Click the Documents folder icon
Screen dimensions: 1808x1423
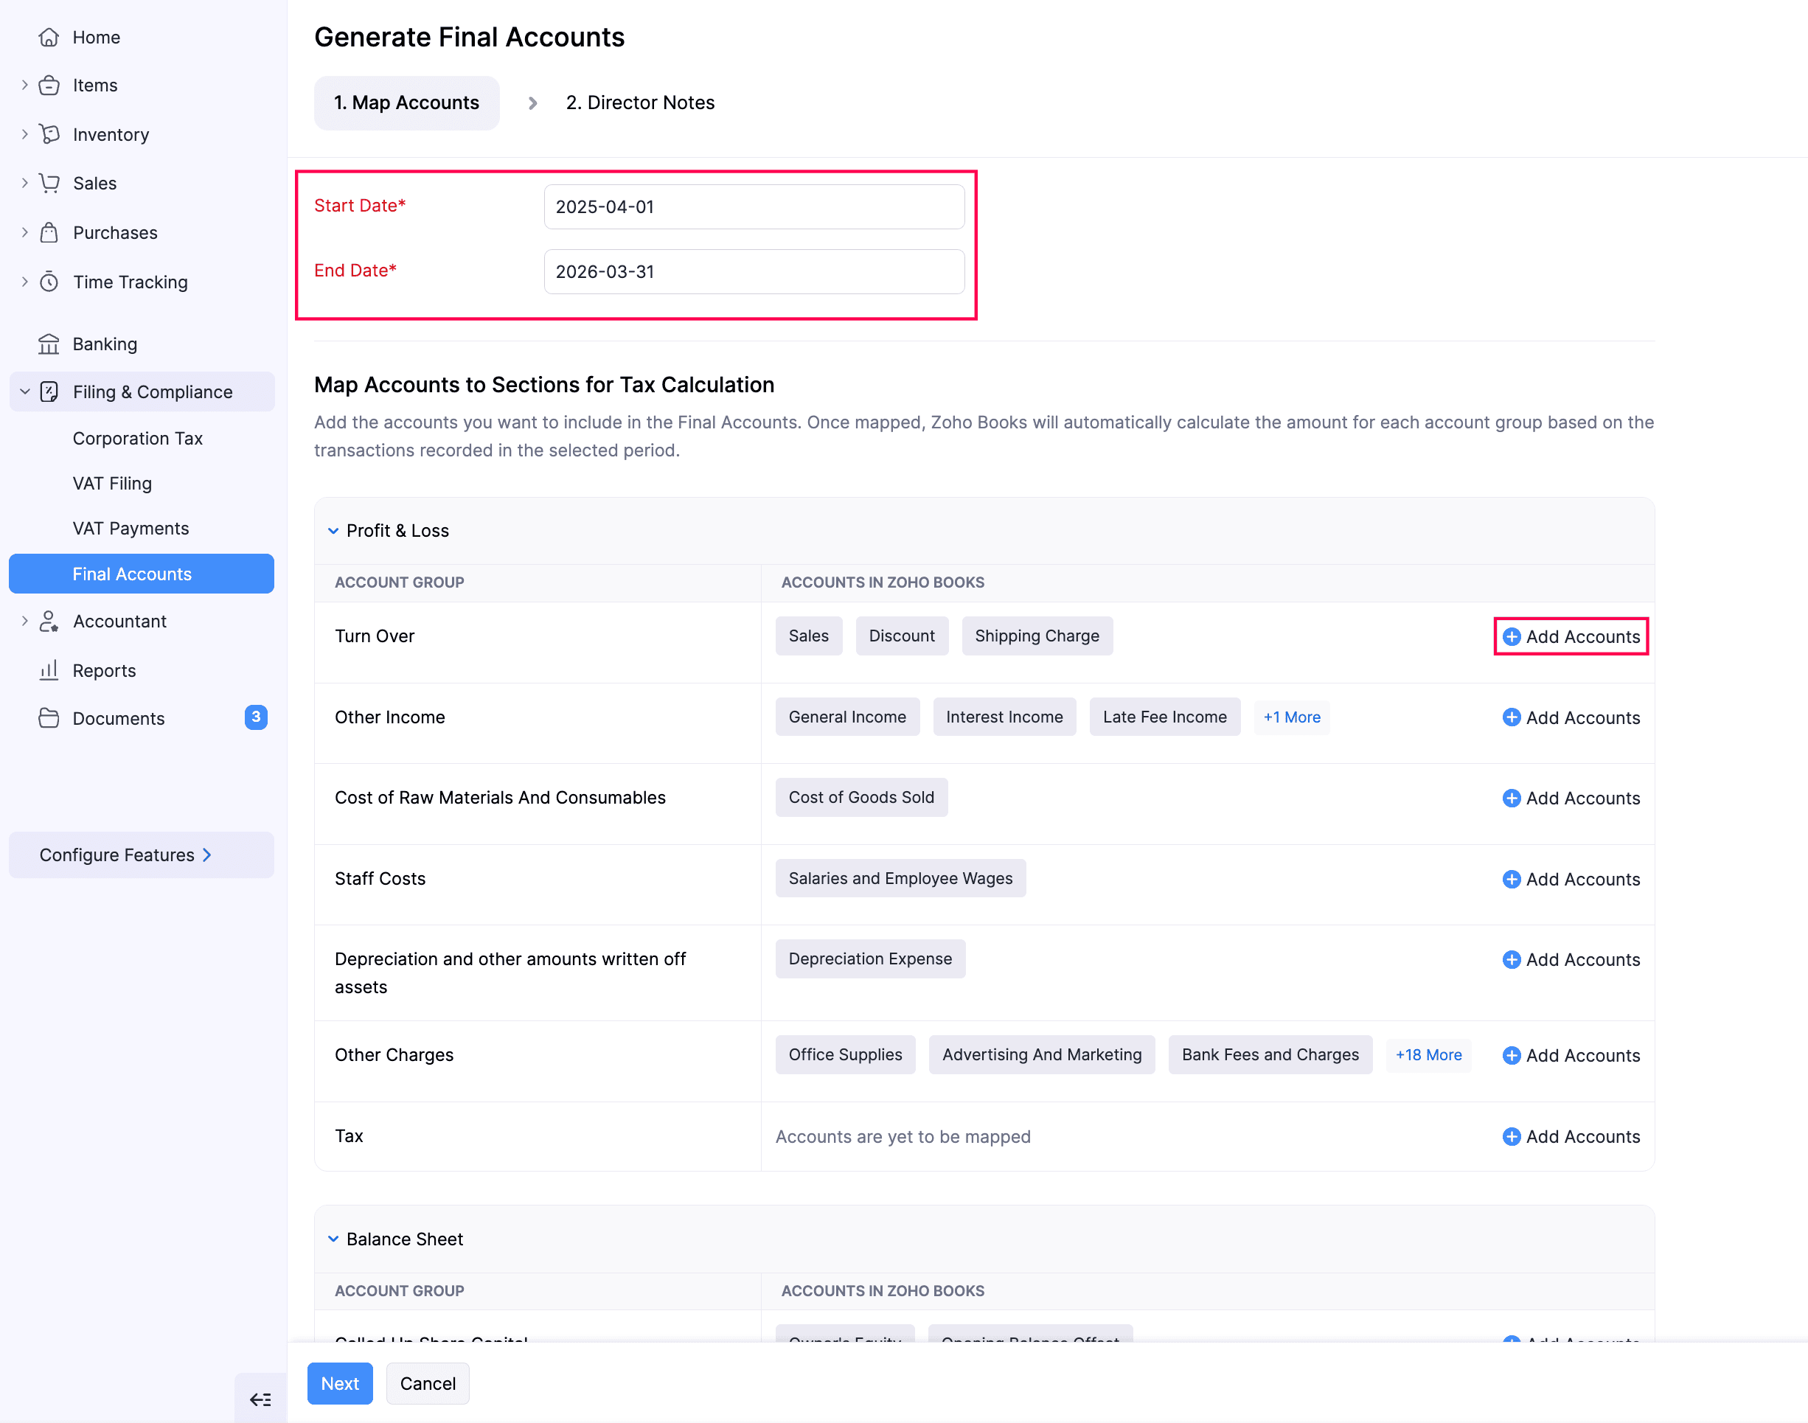[x=49, y=718]
